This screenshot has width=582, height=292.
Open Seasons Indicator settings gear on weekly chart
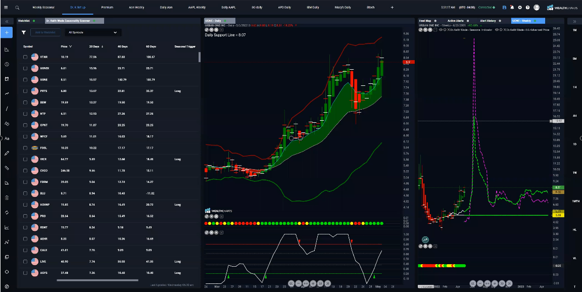point(444,29)
